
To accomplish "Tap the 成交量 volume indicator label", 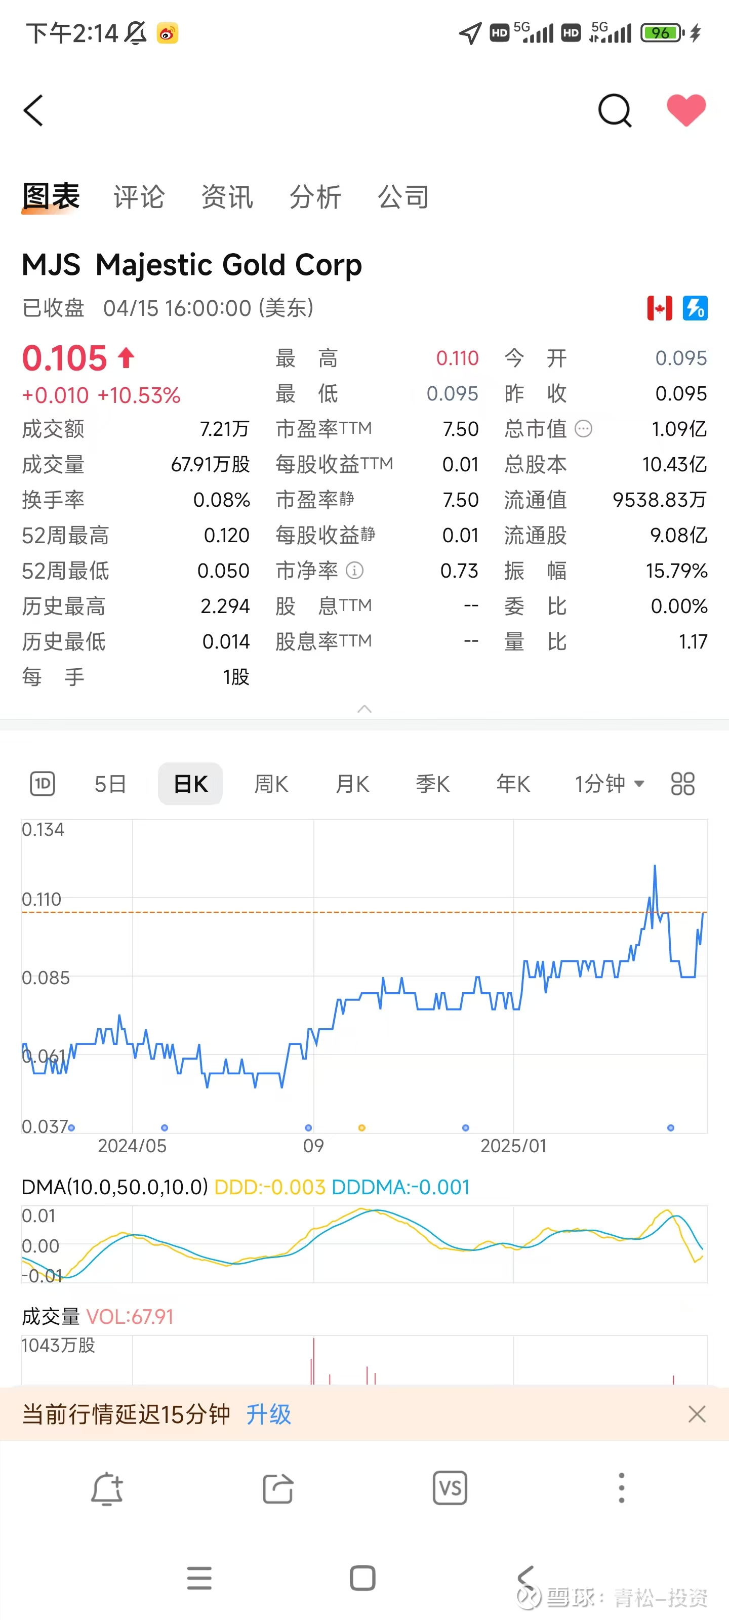I will [x=51, y=1316].
